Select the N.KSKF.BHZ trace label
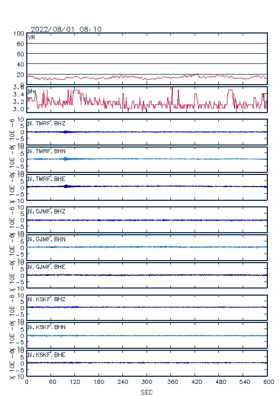Screen dimensions: 280x396 coord(46,299)
